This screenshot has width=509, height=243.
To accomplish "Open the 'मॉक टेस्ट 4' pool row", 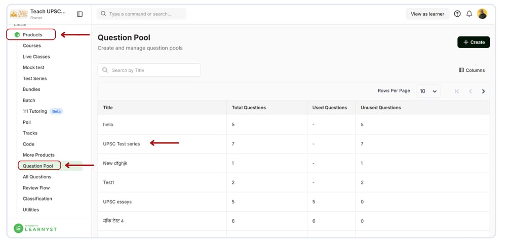I will (x=294, y=221).
